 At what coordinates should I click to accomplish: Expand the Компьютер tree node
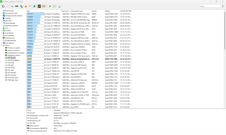1,11
